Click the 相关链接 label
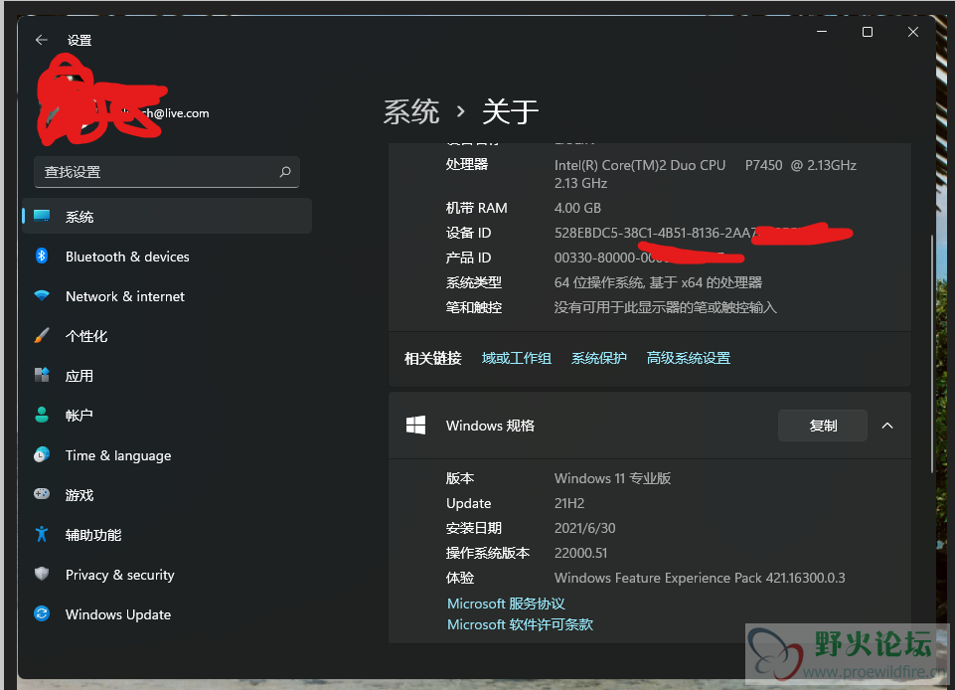This screenshot has height=690, width=955. (x=432, y=358)
